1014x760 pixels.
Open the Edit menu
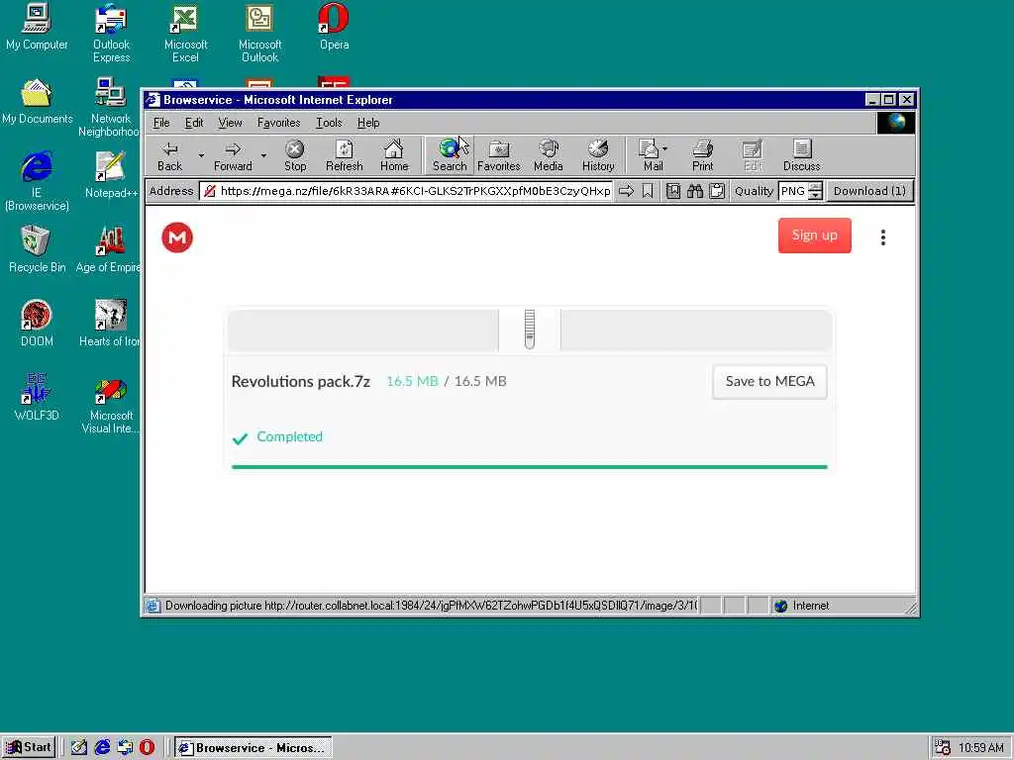coord(194,122)
